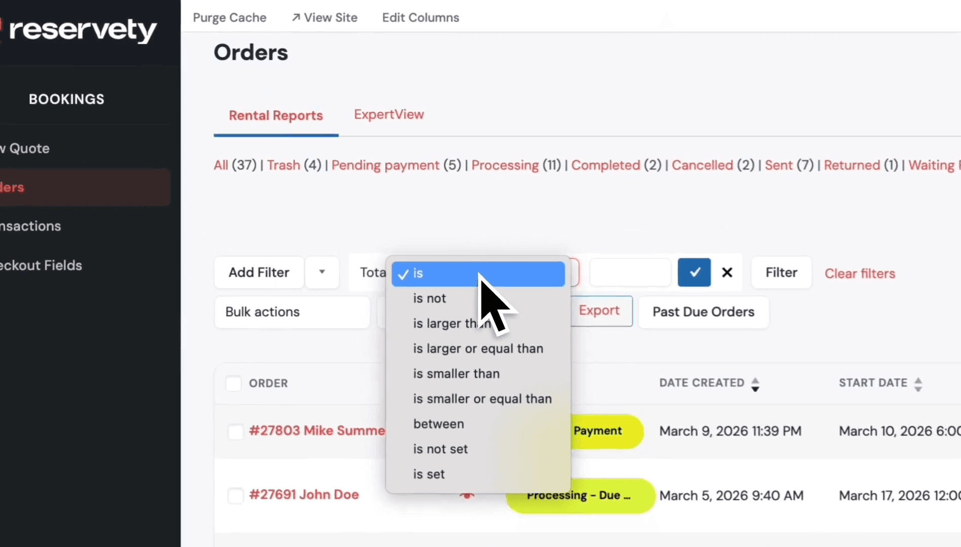
Task: Open the Bulk actions dropdown
Action: coord(292,312)
